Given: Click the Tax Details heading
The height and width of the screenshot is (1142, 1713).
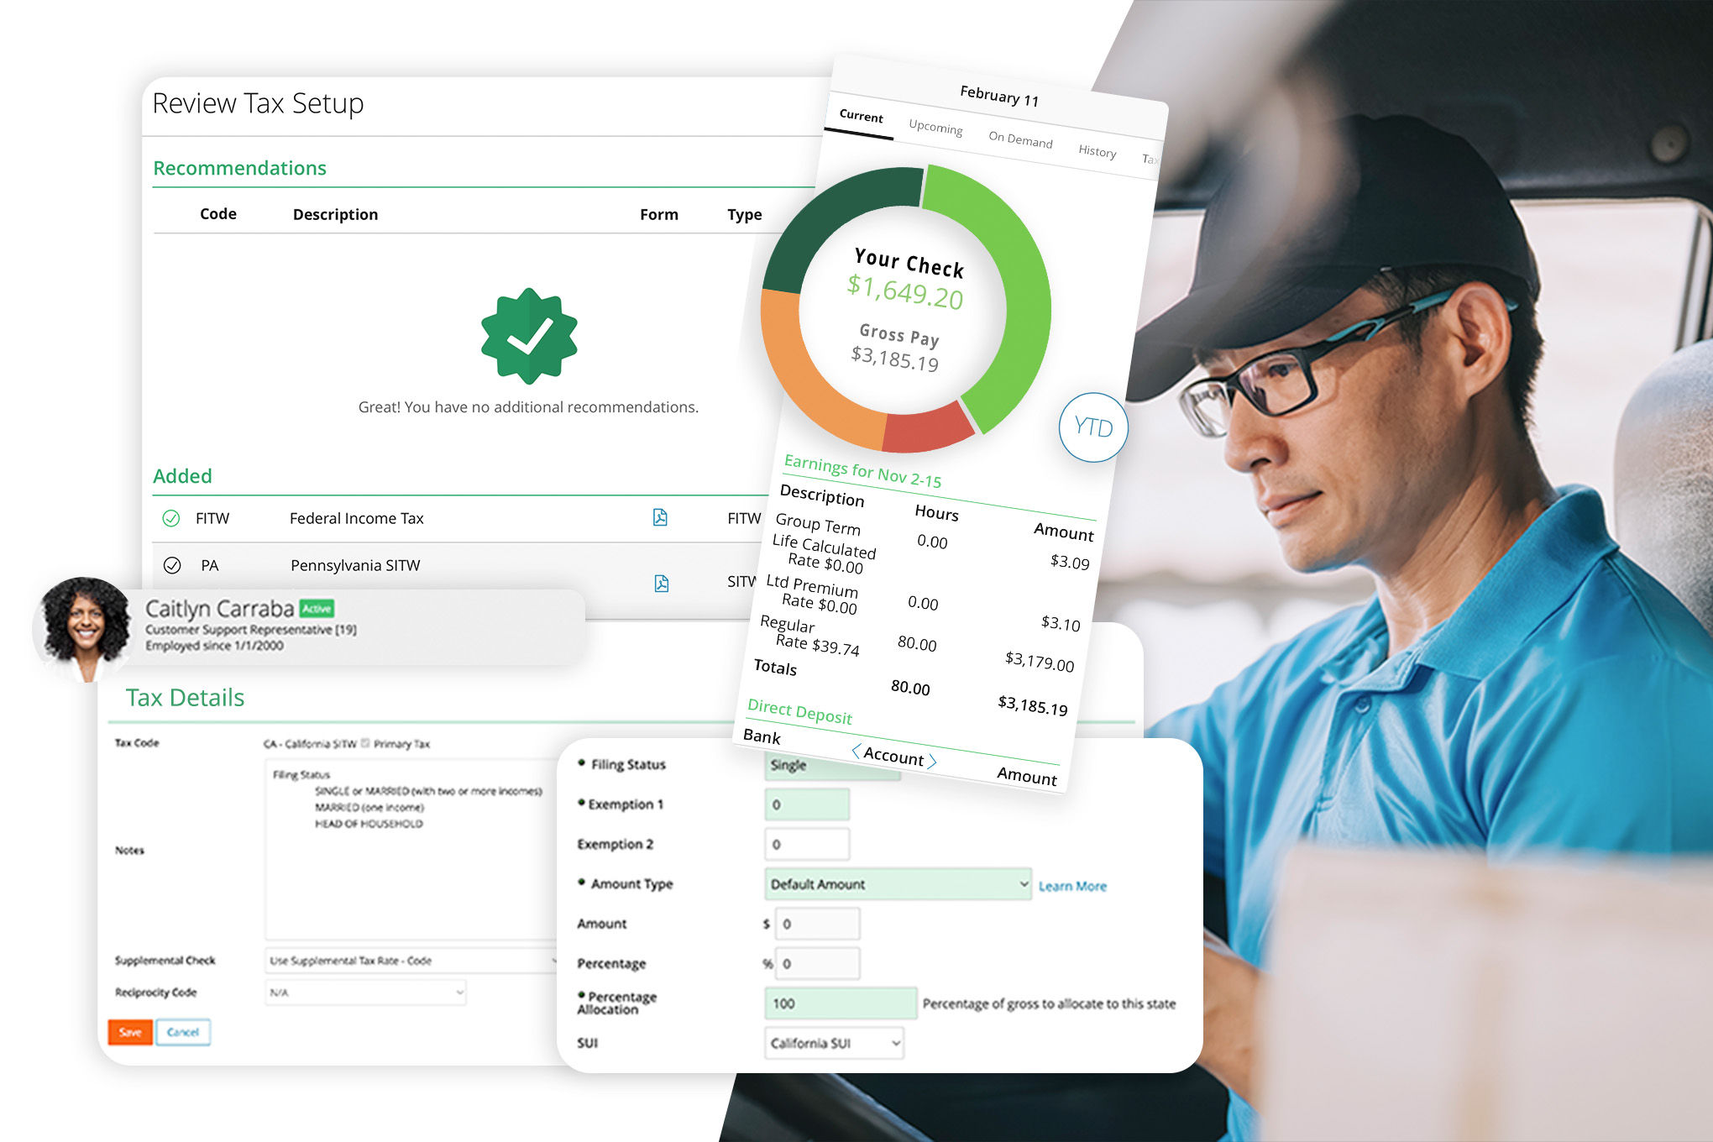Looking at the screenshot, I should click(x=185, y=698).
